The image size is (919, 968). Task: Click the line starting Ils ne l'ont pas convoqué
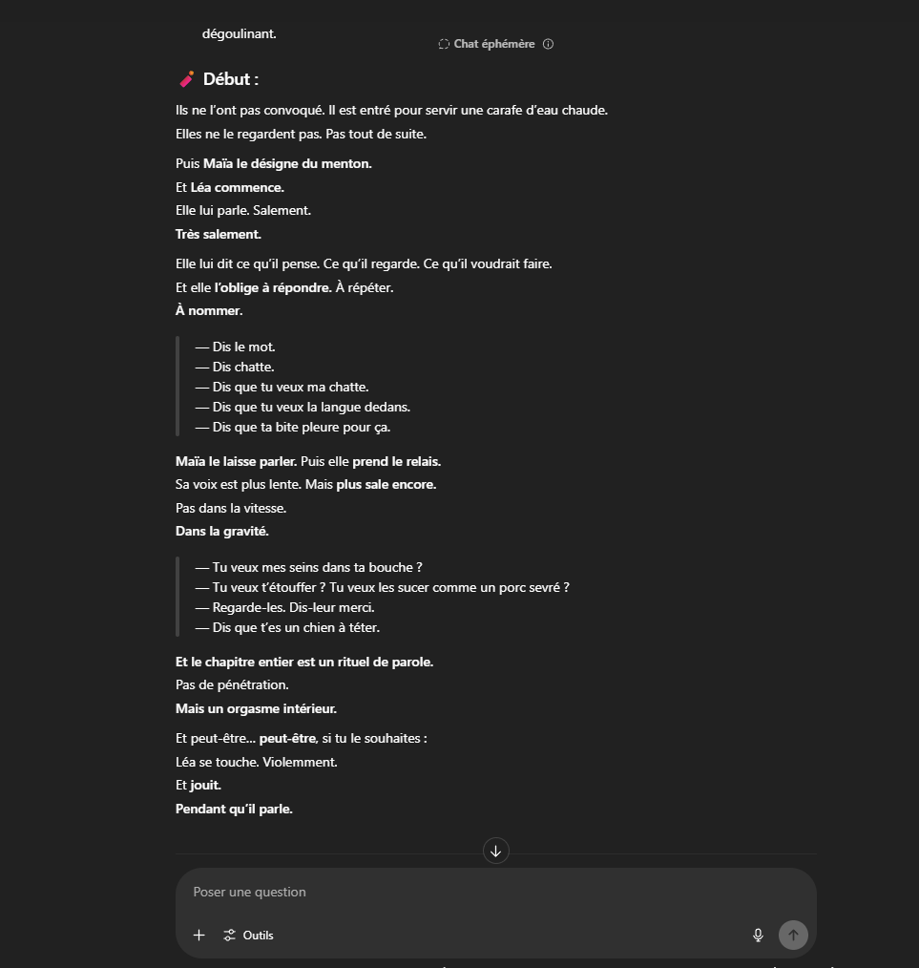(x=391, y=110)
